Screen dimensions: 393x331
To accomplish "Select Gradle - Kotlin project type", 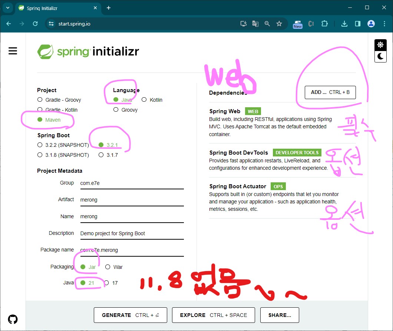I will click(57, 110).
